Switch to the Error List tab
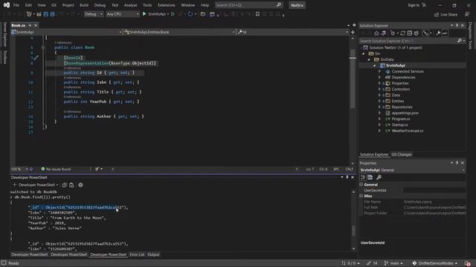Viewport: 476px width, 267px height. click(x=137, y=254)
